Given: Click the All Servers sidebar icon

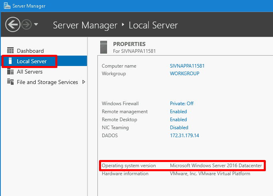Looking at the screenshot, I should tap(10, 72).
